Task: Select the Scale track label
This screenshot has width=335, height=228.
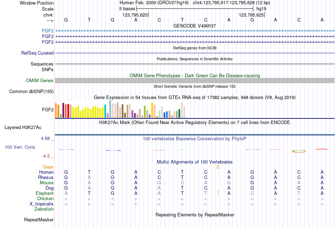Action: pos(48,9)
